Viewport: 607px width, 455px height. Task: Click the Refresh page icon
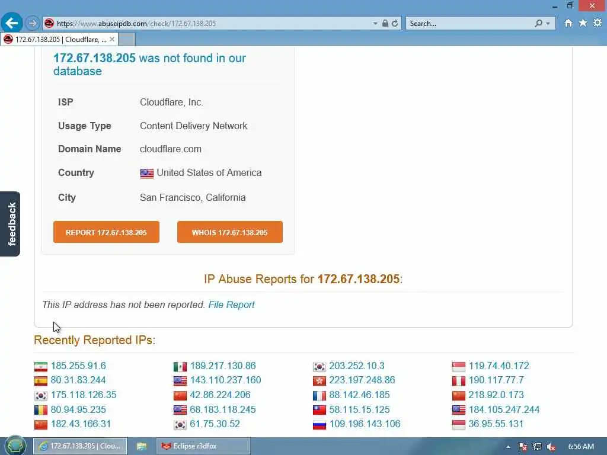coord(395,23)
